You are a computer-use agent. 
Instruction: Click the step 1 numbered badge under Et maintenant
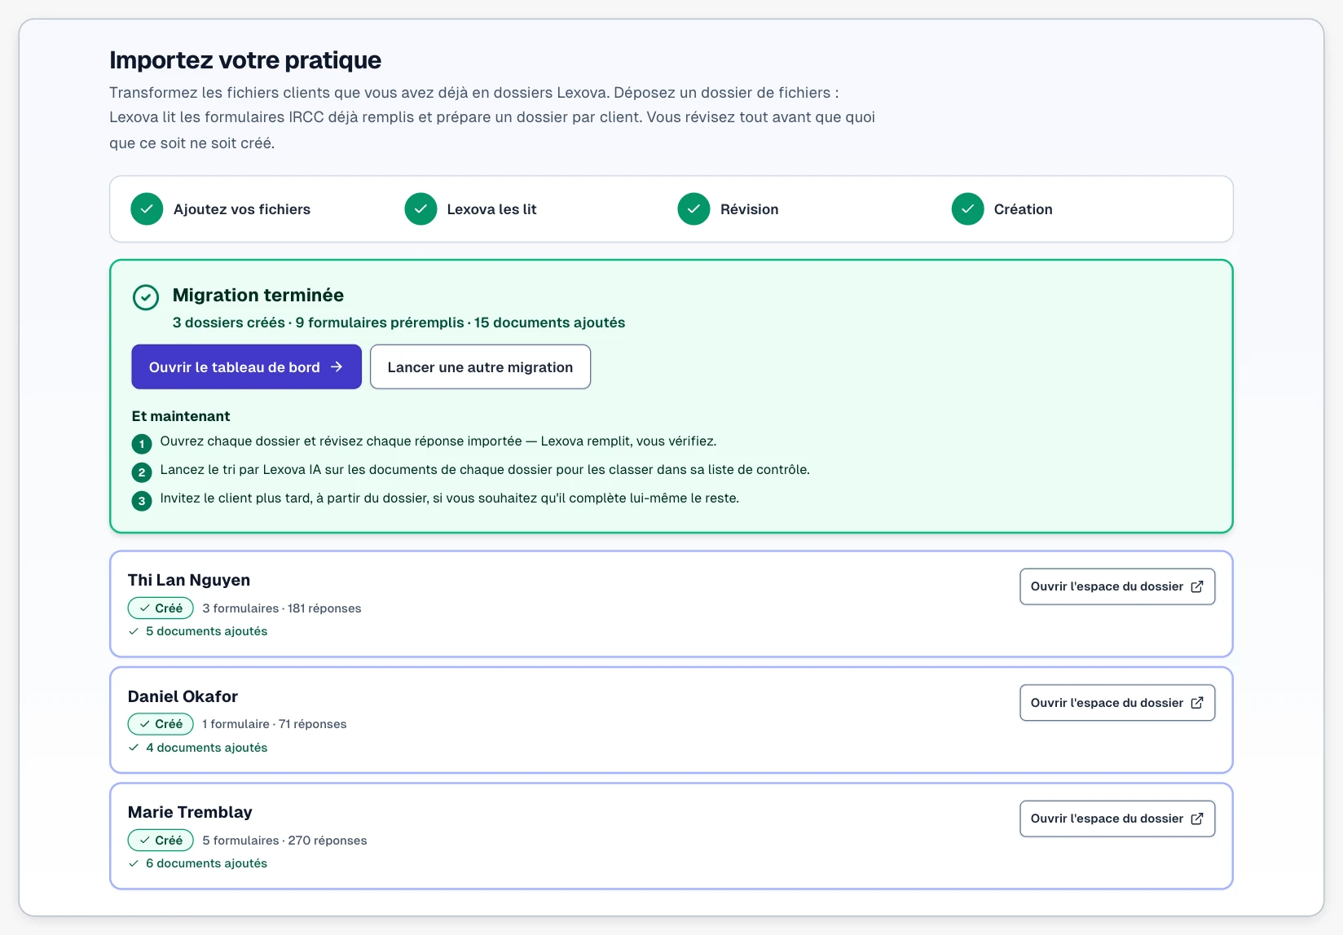click(x=142, y=444)
